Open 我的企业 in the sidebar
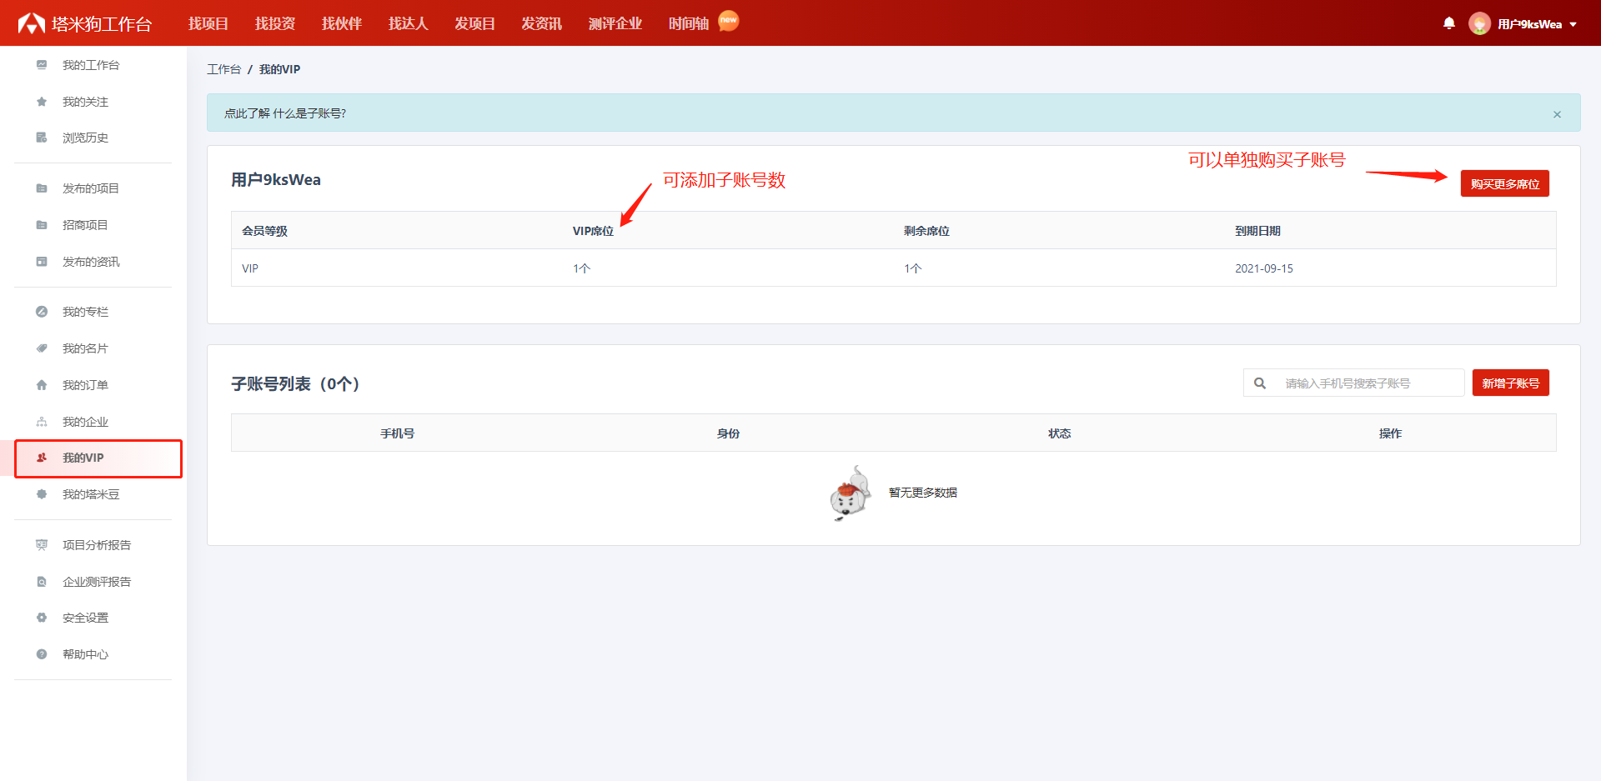This screenshot has height=781, width=1601. click(x=85, y=422)
